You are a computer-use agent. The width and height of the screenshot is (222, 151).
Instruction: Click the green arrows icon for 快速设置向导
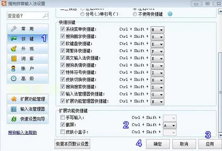(x=14, y=119)
